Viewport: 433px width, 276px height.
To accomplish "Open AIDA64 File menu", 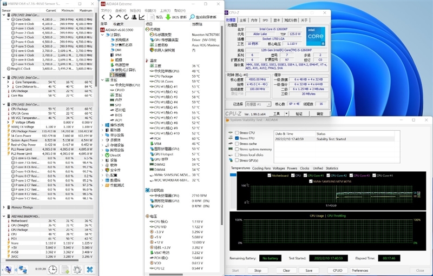I will tap(106, 10).
